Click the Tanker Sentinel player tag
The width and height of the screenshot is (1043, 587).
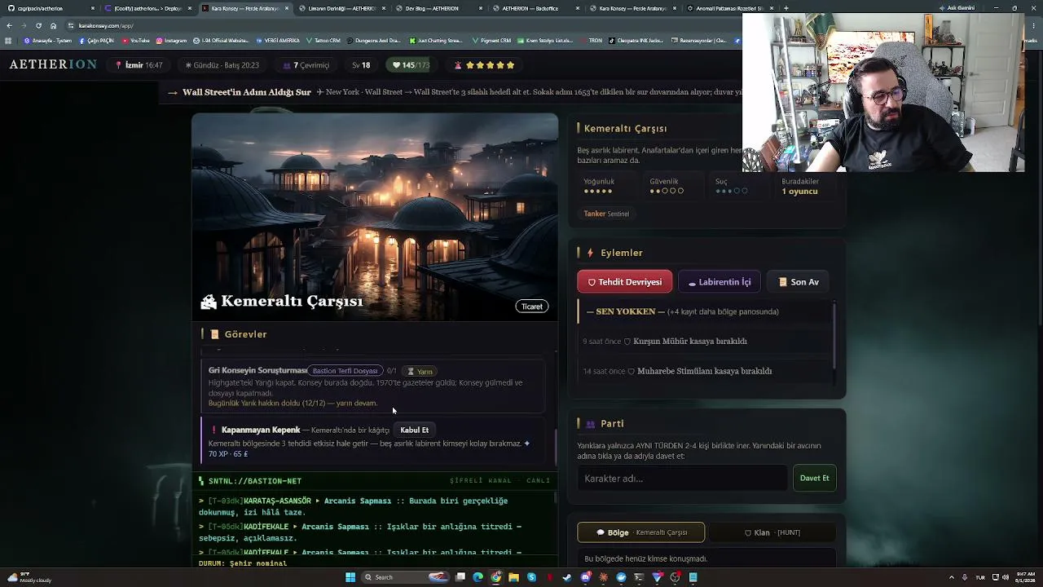tap(606, 214)
